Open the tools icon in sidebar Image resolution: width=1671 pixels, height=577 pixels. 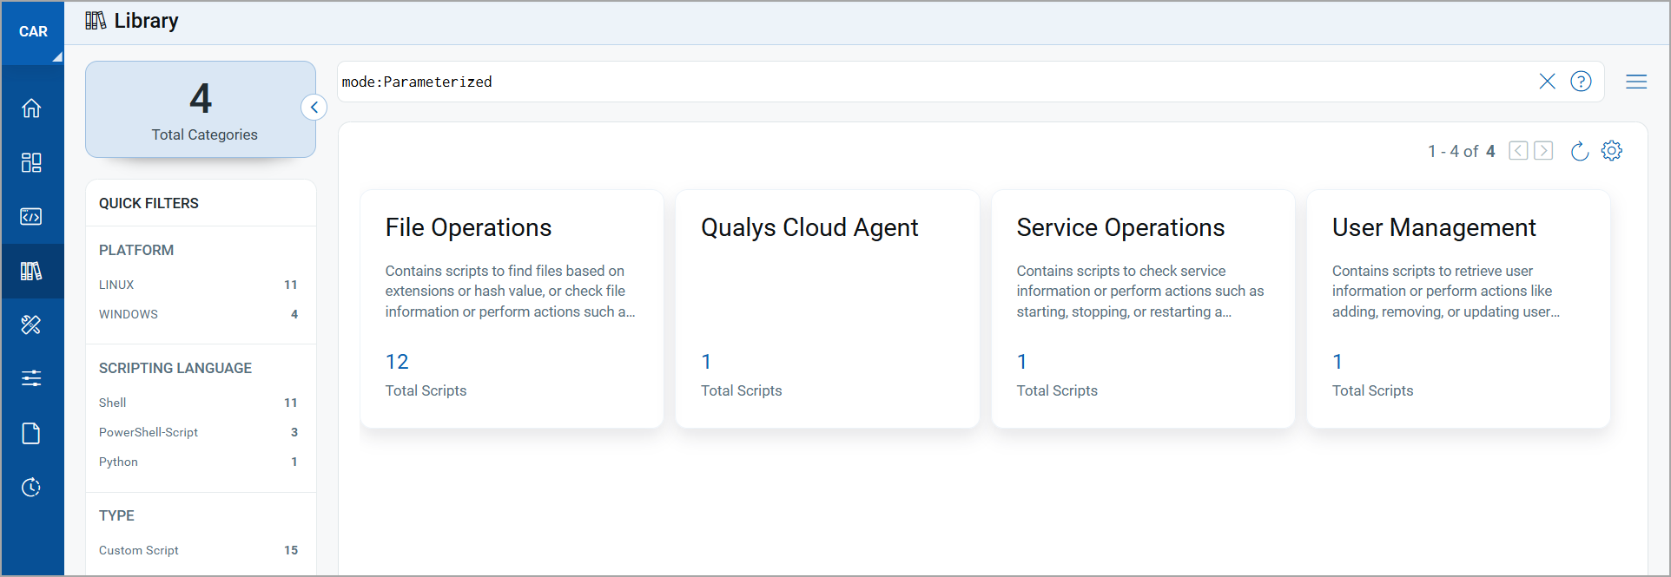(31, 325)
